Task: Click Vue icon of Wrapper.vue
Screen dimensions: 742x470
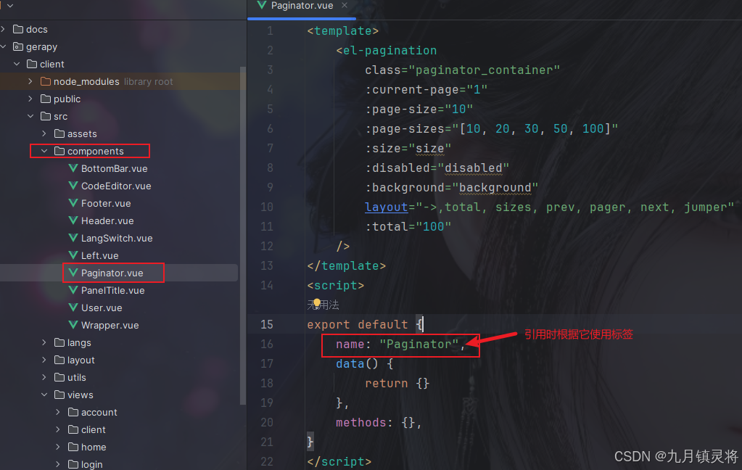Action: pos(73,325)
